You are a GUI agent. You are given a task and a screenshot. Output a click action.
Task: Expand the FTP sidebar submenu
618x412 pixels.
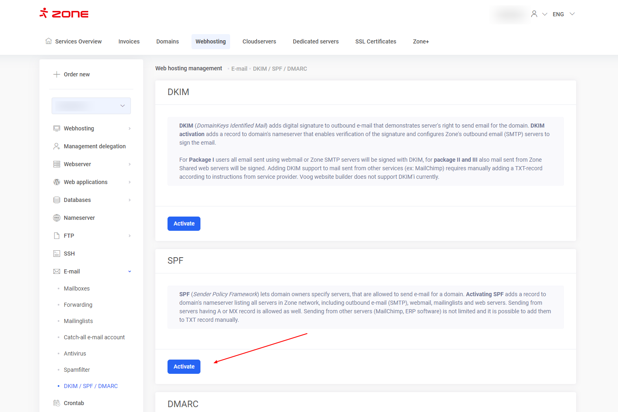click(130, 236)
